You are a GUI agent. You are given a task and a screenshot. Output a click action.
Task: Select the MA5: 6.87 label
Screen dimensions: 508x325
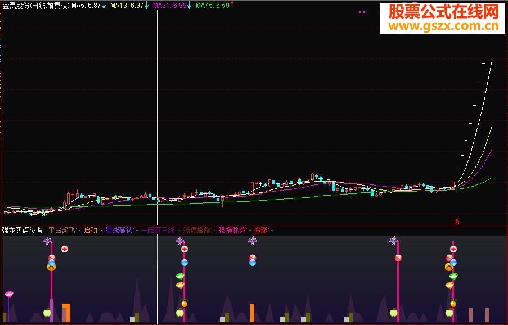pos(86,6)
